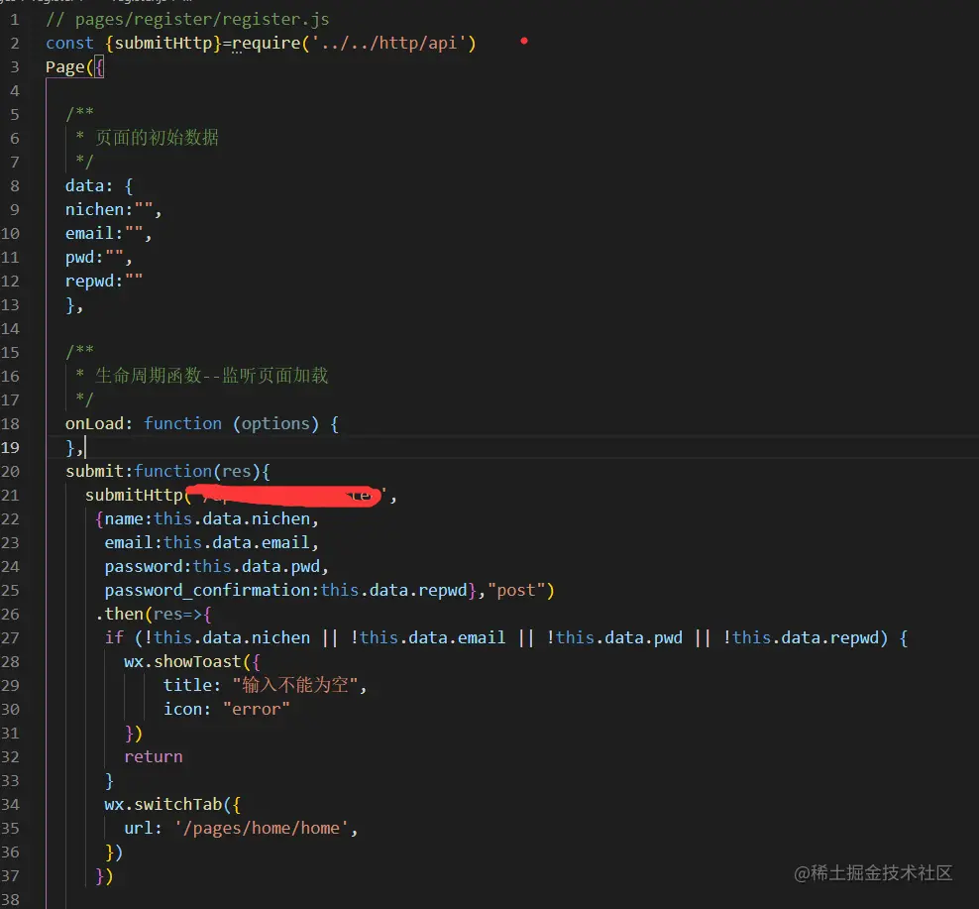Click line number 27 in the gutter
Image resolution: width=979 pixels, height=909 pixels.
click(x=10, y=638)
